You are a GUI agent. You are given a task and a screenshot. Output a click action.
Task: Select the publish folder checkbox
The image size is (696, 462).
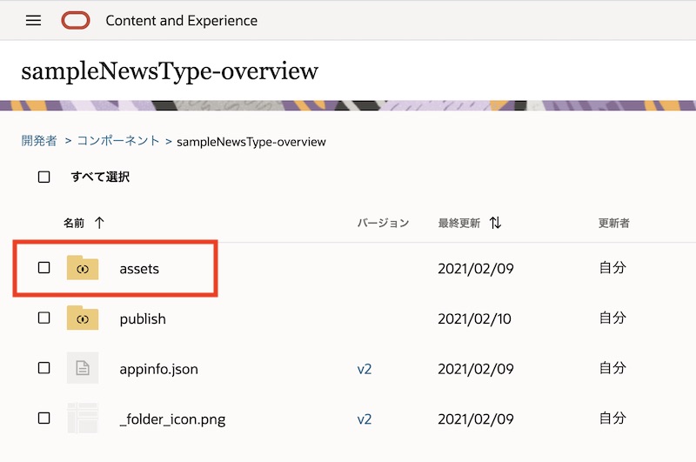pyautogui.click(x=44, y=318)
